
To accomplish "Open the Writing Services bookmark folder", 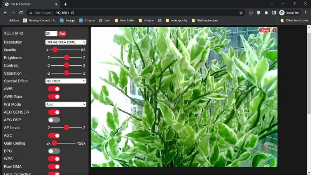I will pos(205,21).
